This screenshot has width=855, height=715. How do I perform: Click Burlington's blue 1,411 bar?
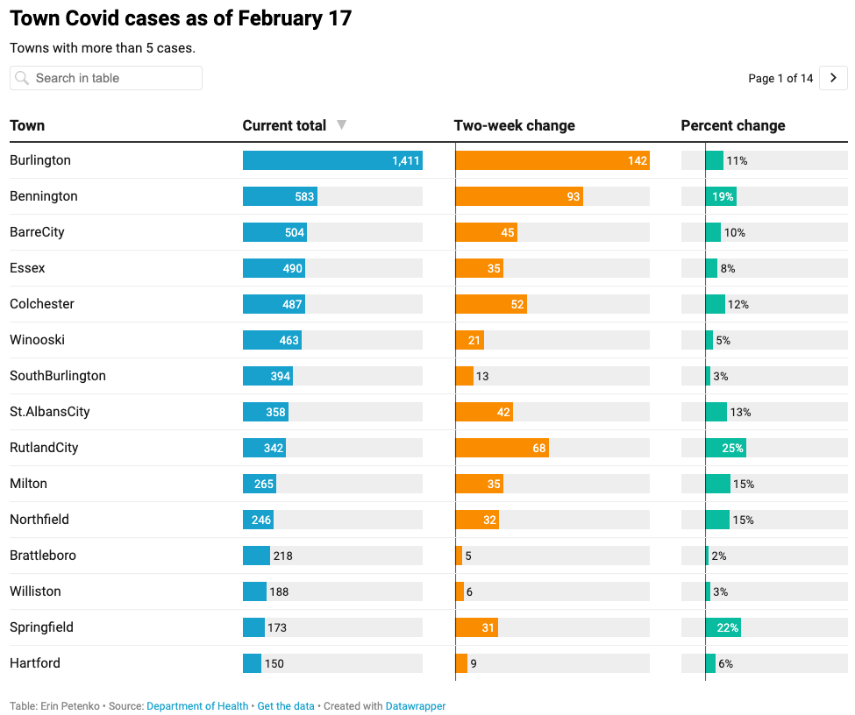[332, 160]
